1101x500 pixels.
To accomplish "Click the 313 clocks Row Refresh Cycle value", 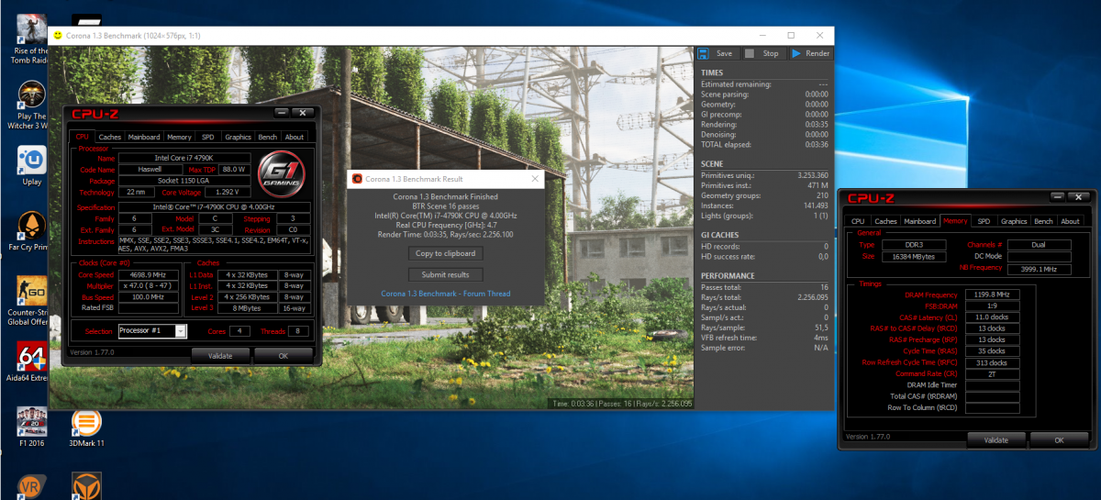I will tap(992, 362).
